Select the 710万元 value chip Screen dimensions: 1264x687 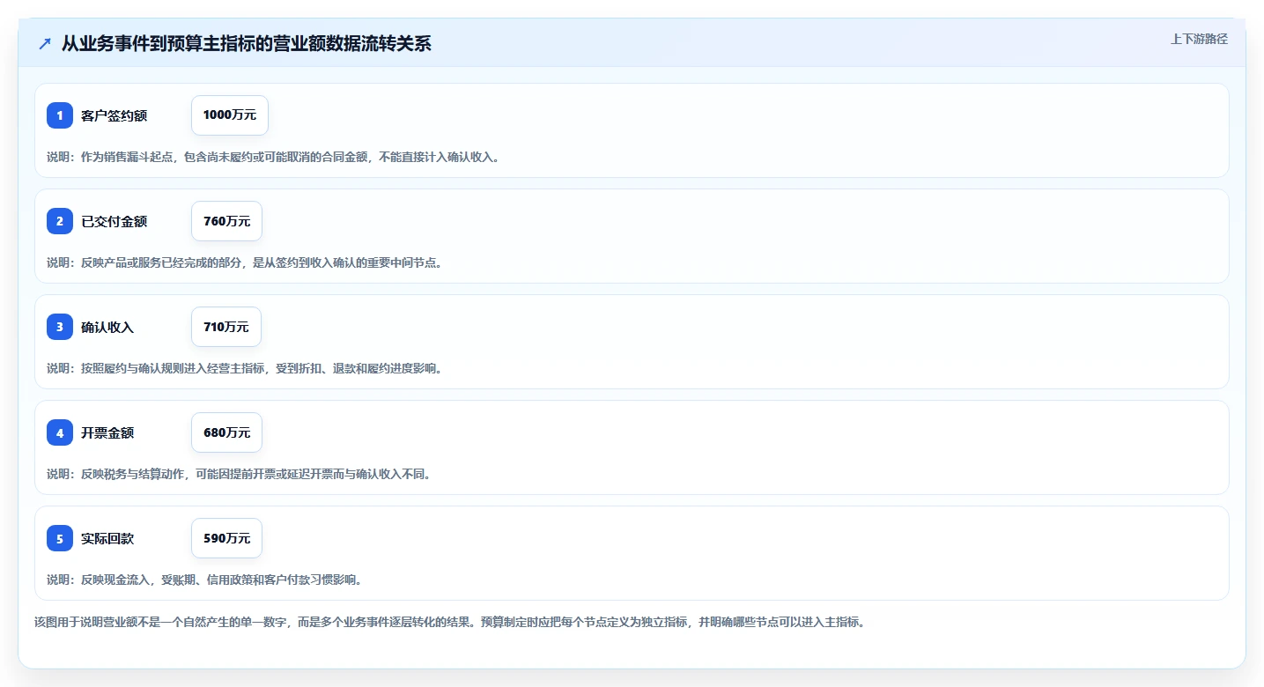(226, 327)
